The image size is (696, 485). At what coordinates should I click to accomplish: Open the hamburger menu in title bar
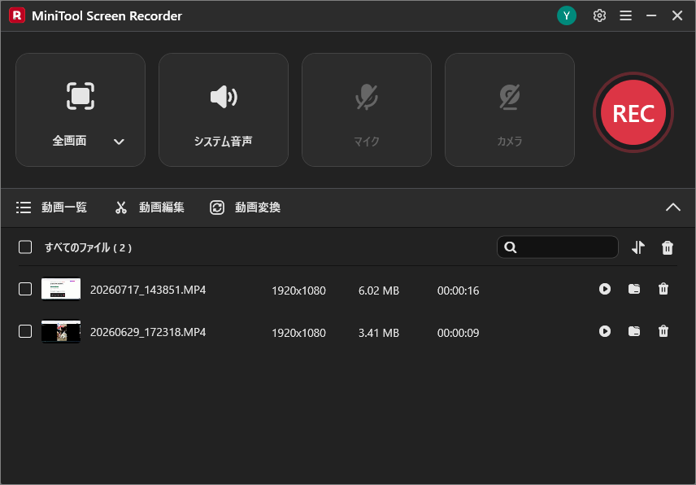coord(625,15)
